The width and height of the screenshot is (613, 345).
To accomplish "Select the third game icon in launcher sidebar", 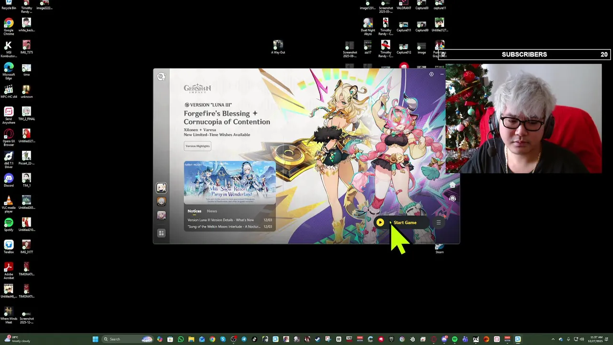I will pyautogui.click(x=161, y=215).
